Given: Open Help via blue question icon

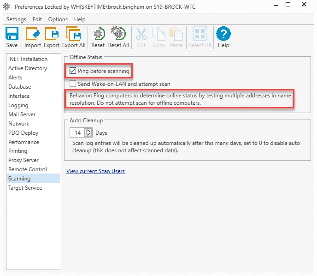Looking at the screenshot, I should 223,34.
